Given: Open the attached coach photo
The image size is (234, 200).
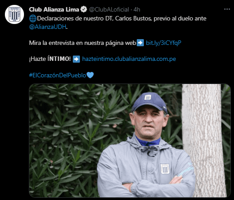Looking at the screenshot, I should [130, 140].
